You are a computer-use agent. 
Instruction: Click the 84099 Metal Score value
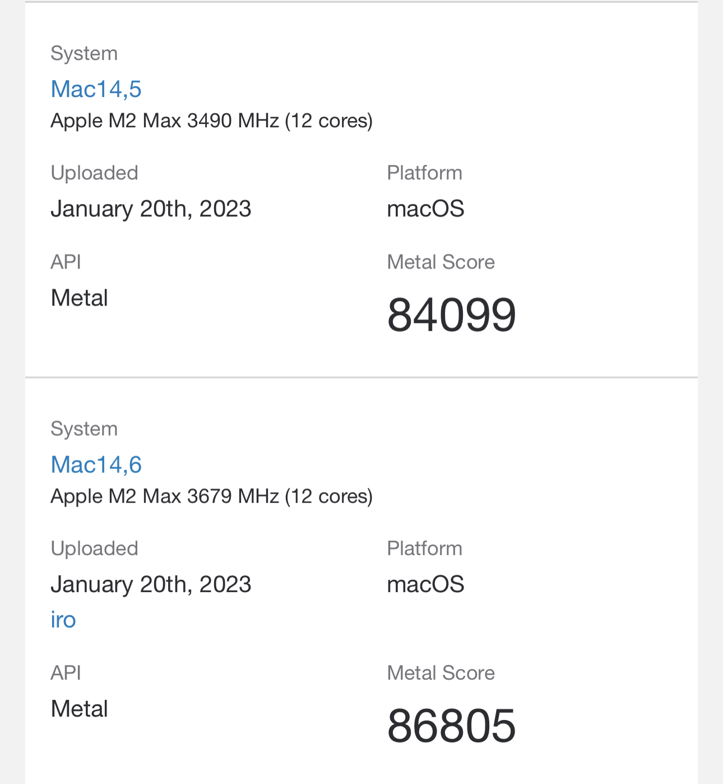pyautogui.click(x=451, y=315)
